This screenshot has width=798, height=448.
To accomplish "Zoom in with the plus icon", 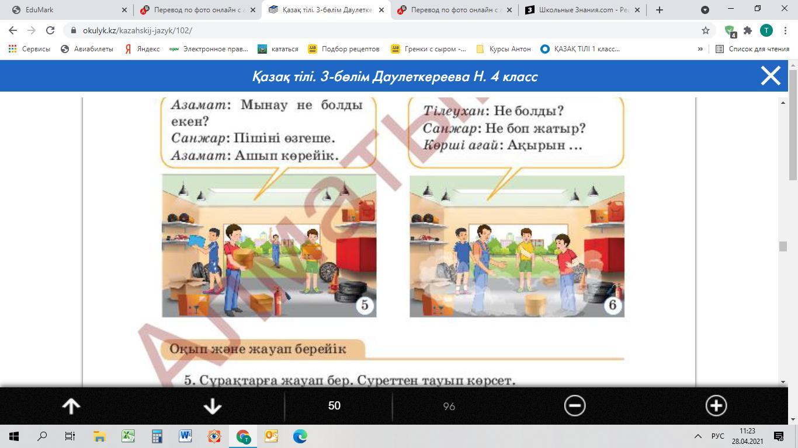I will (716, 406).
